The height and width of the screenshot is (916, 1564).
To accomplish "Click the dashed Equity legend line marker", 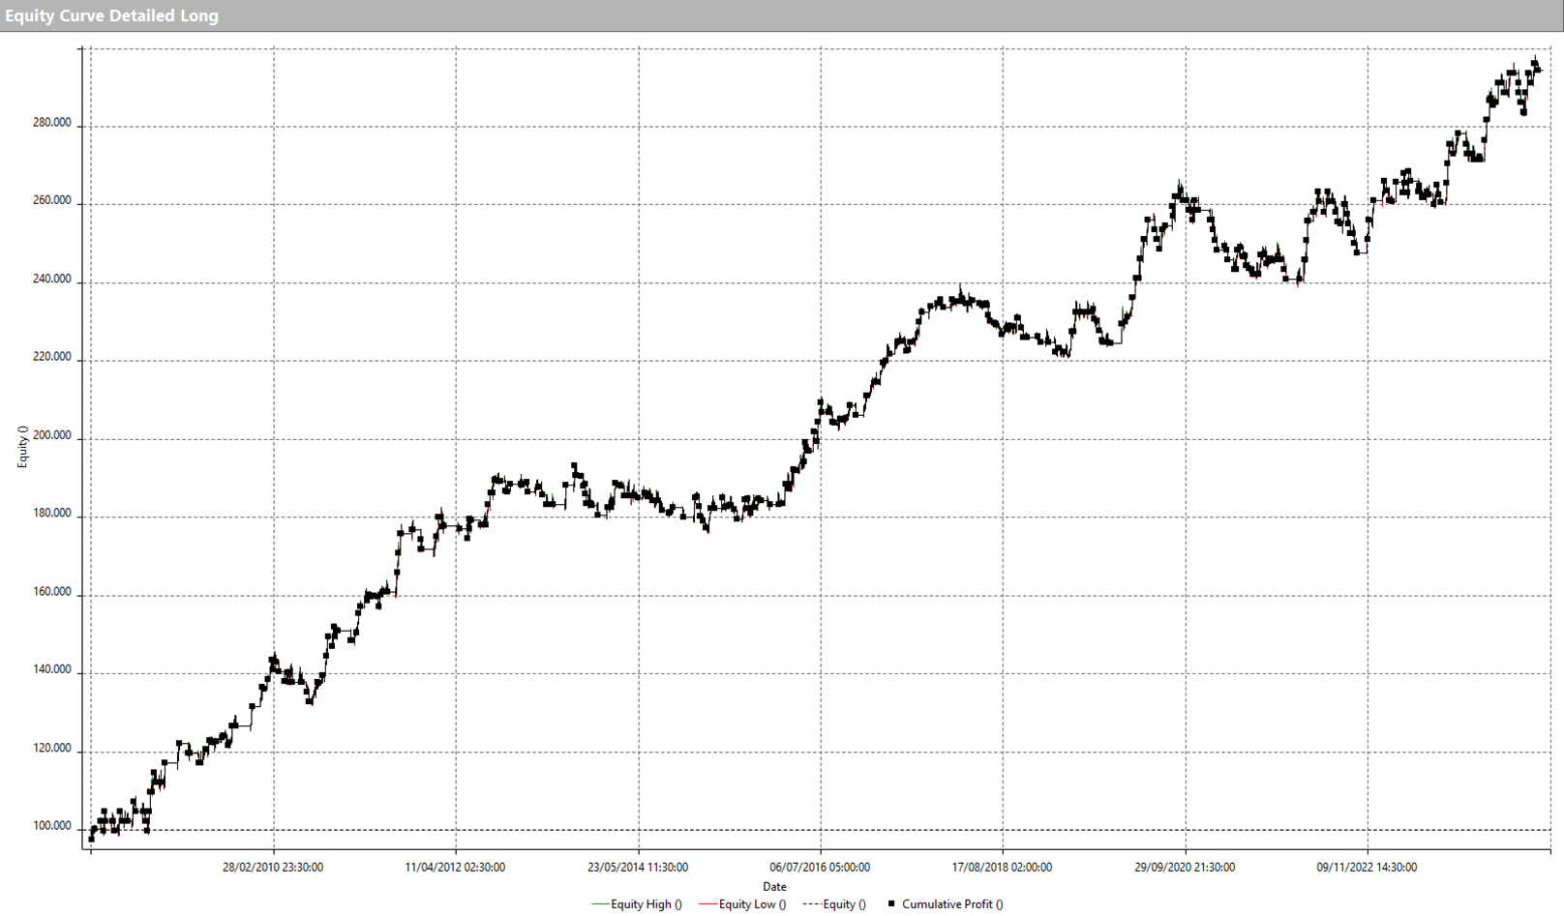I will click(811, 904).
